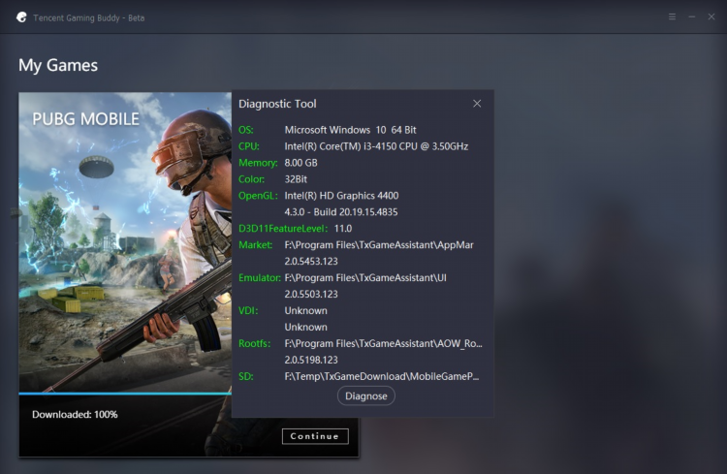
Task: Click the 'OS:' label
Action: 246,130
